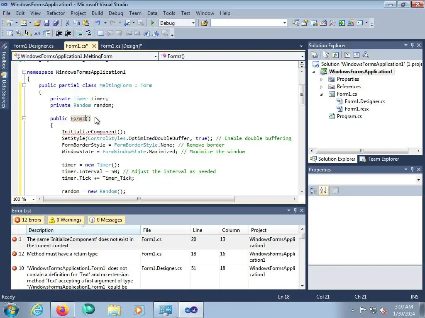This screenshot has width=425, height=318.
Task: Click the Start Page green arrow icon
Action: [342, 23]
